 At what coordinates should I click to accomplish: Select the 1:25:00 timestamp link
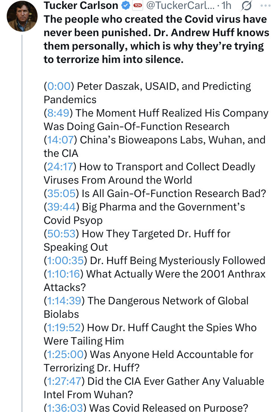[65, 354]
